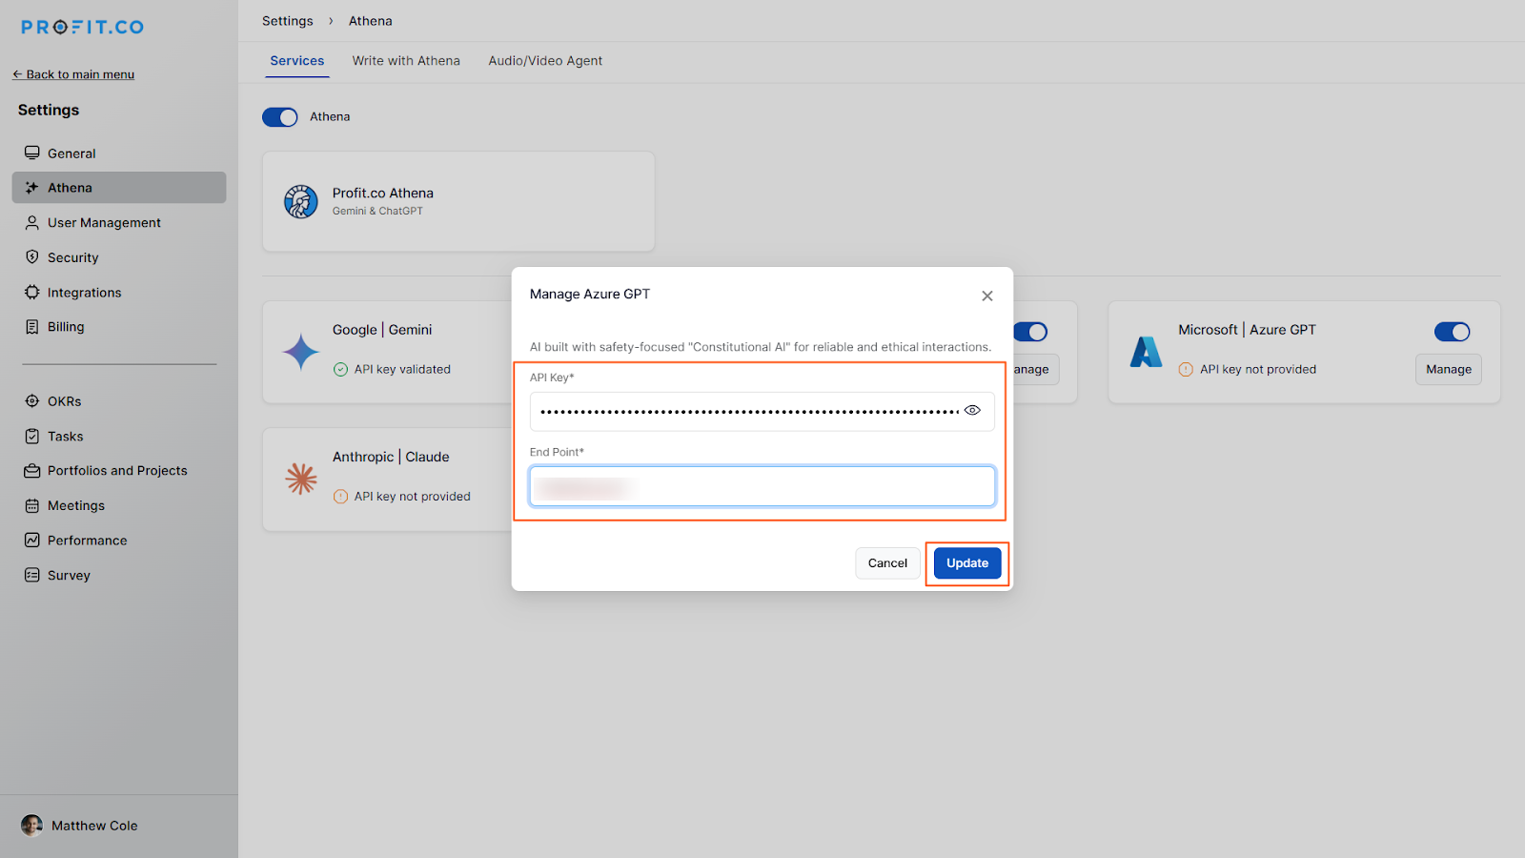The image size is (1525, 858).
Task: Open Security settings
Action: pos(119,257)
